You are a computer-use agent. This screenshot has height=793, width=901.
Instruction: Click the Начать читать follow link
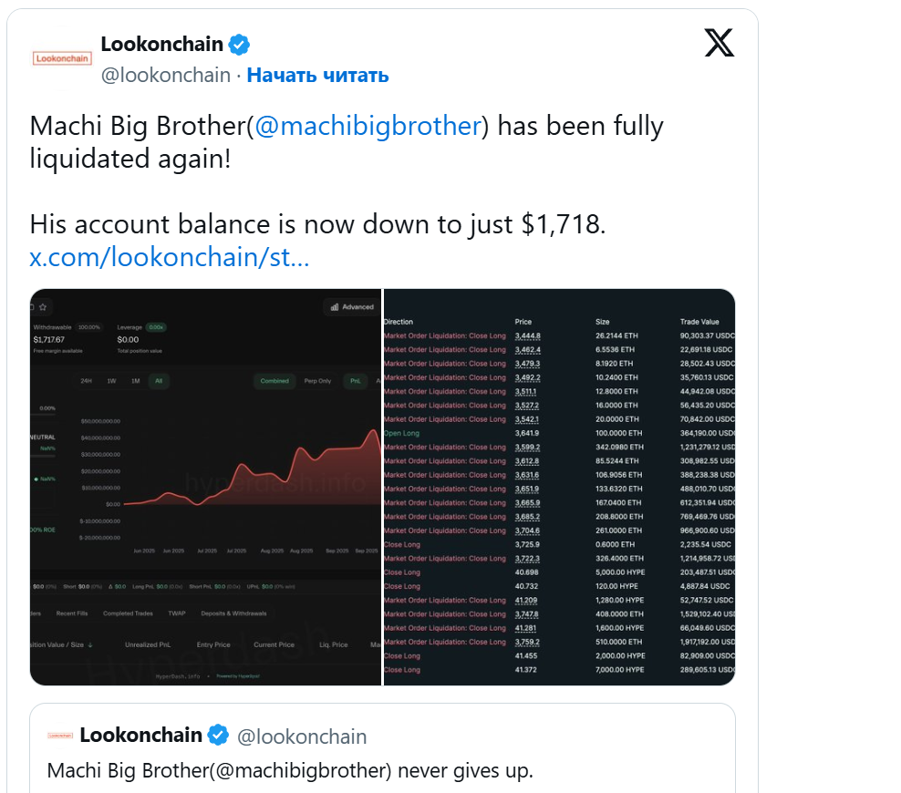pyautogui.click(x=317, y=76)
